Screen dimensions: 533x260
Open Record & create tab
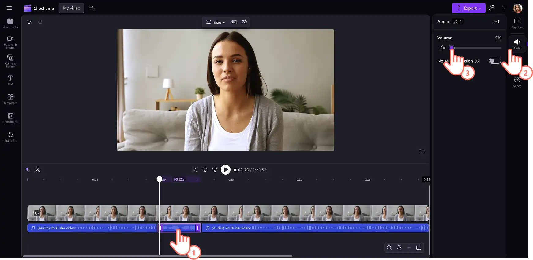coord(10,42)
